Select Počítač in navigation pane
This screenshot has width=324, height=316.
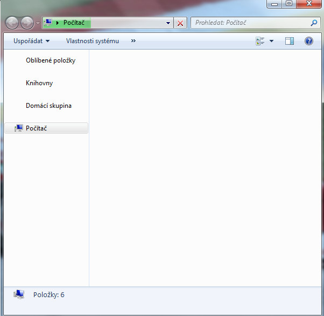click(x=46, y=128)
